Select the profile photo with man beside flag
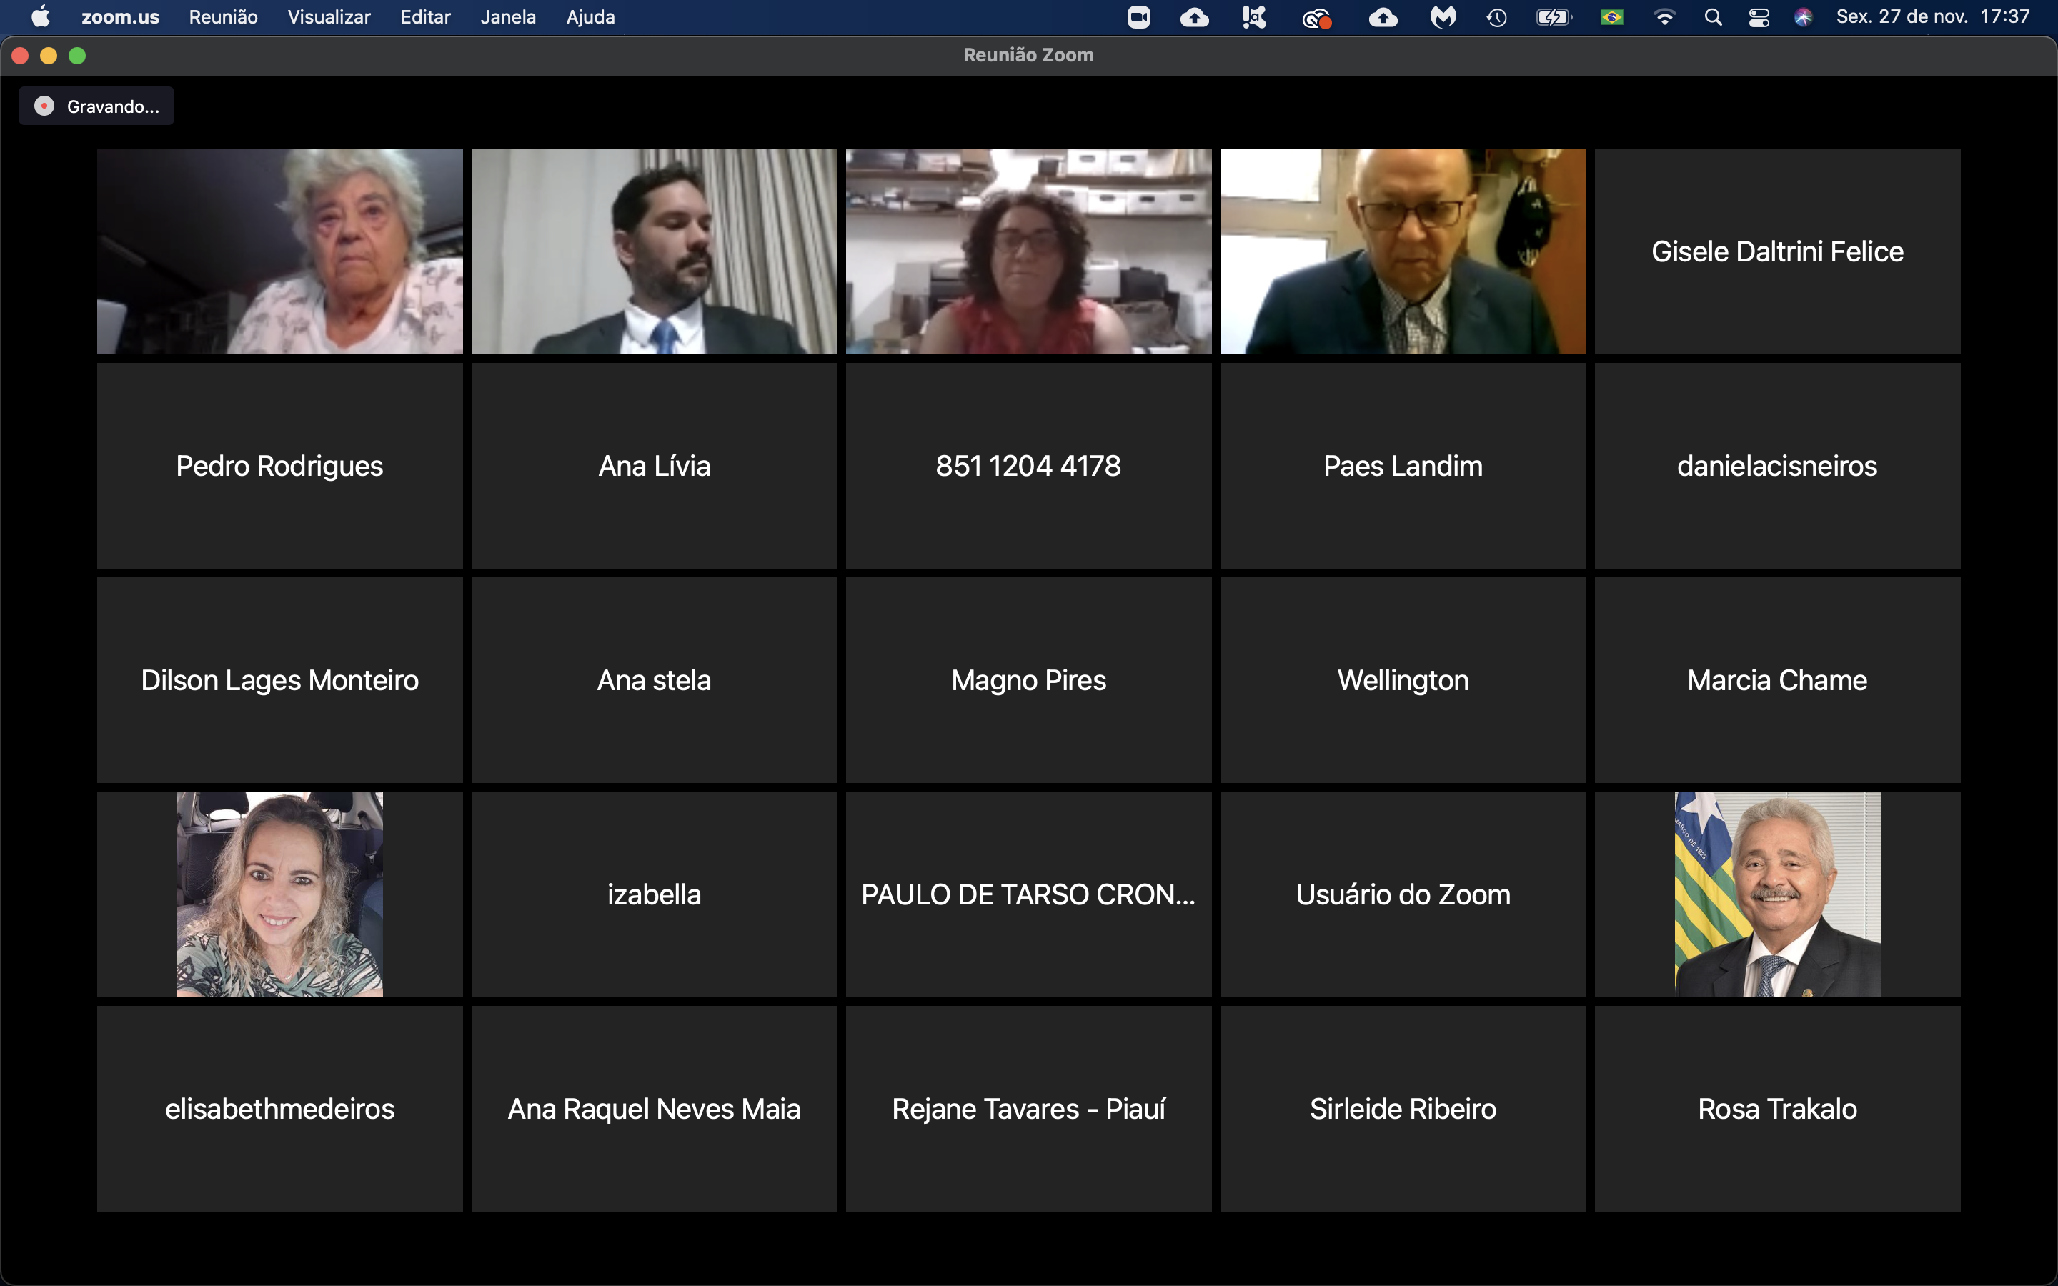 (1777, 894)
